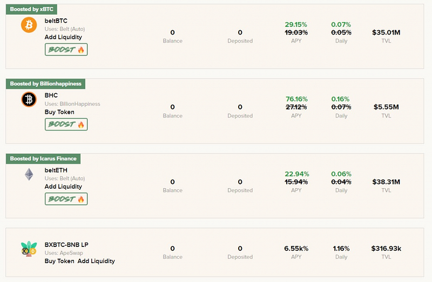Click the flame icon on beltETH Boost
The width and height of the screenshot is (432, 282).
point(80,199)
